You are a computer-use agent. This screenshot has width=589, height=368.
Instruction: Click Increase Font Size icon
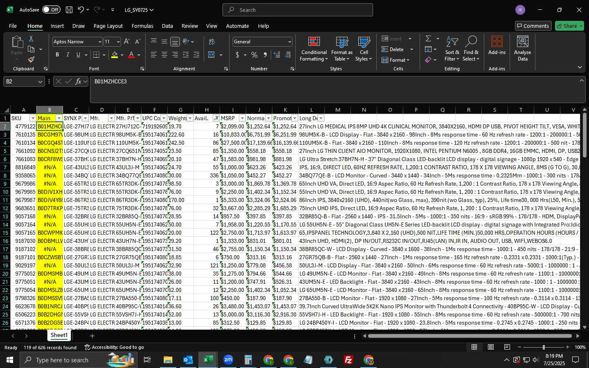[x=127, y=42]
